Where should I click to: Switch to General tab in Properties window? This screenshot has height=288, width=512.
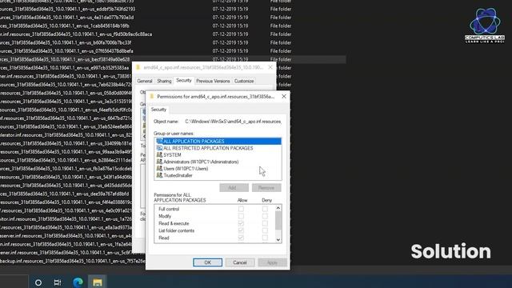pos(145,81)
